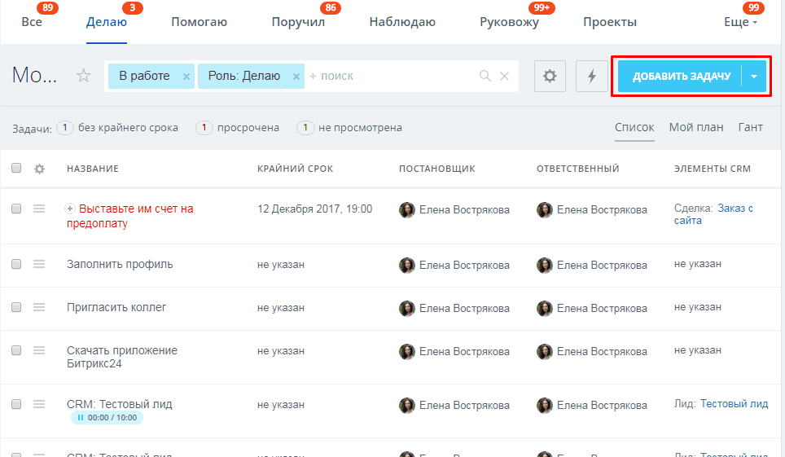Open the gear settings button
The width and height of the screenshot is (785, 457).
pos(550,76)
